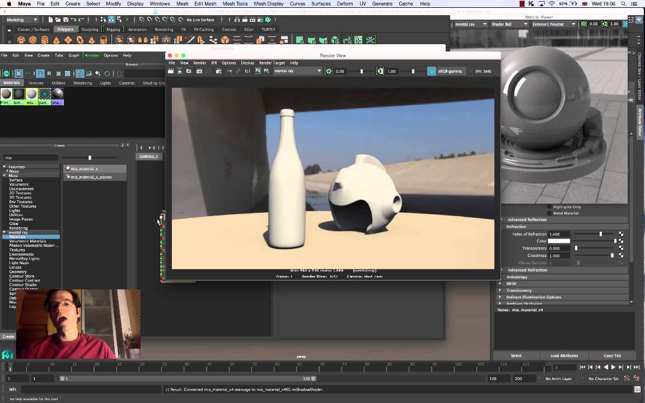Viewport: 645px width, 403px height.
Task: Create a polygon pipe from the shelf
Action: 104,40
